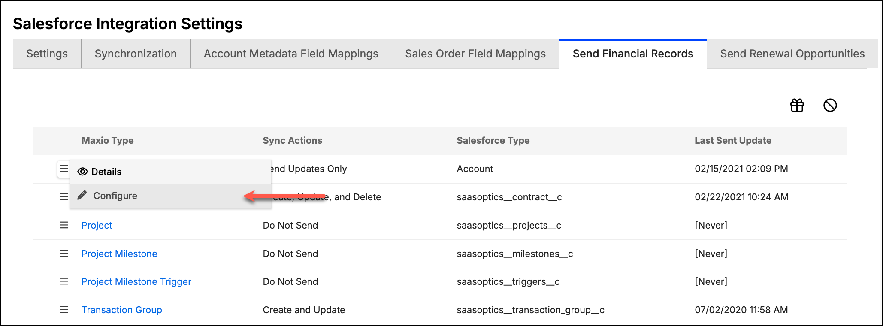Click Do Not Send in Project Milestone Trigger row
883x326 pixels.
coord(290,281)
